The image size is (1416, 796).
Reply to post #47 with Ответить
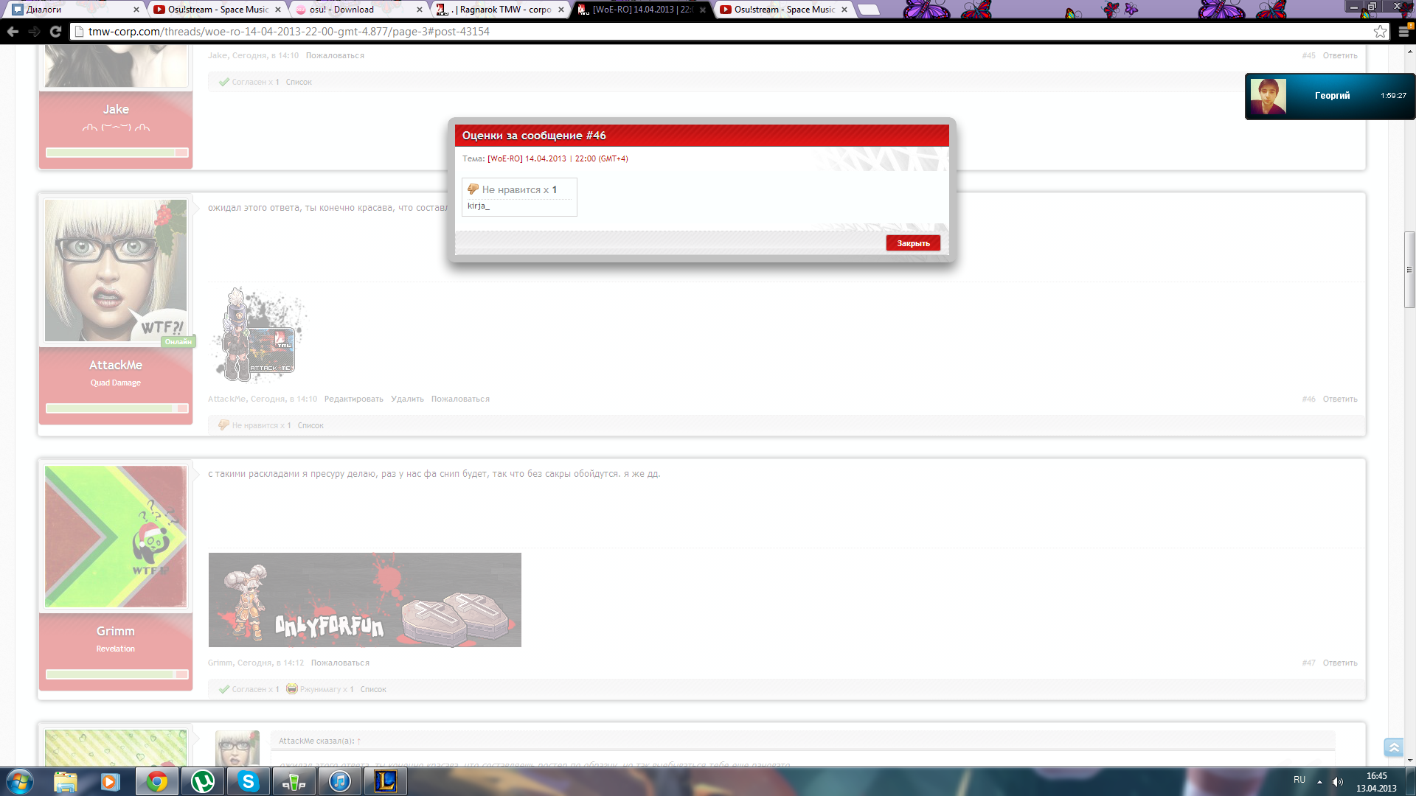point(1340,663)
